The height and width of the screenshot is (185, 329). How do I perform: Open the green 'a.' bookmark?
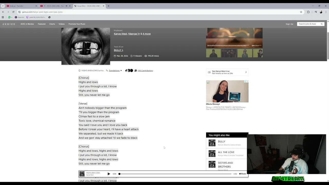10,17
